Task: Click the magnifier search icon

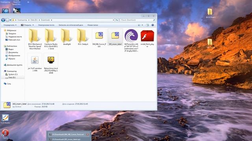Action: click(x=154, y=20)
